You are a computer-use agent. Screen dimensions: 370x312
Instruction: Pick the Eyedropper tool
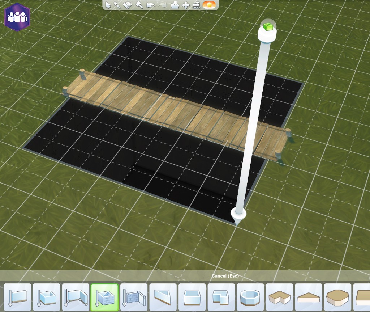point(117,5)
